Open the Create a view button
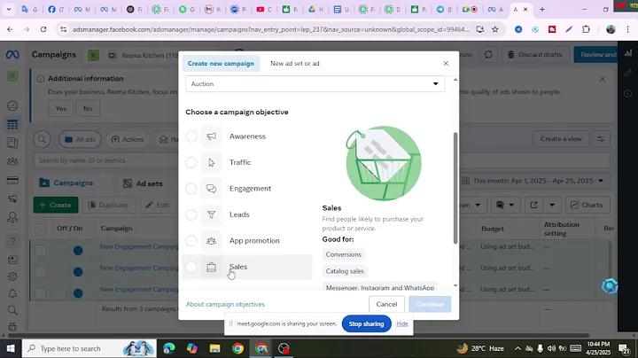Screen dimensions: 638x358 click(561, 139)
